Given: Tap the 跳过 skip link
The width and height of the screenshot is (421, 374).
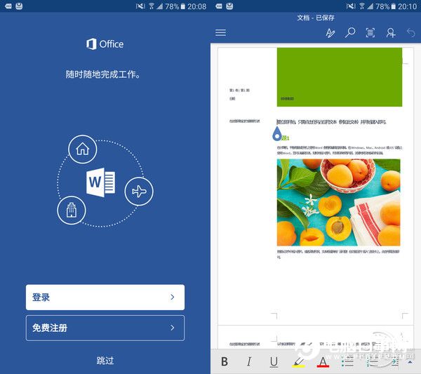Looking at the screenshot, I should coord(105,360).
